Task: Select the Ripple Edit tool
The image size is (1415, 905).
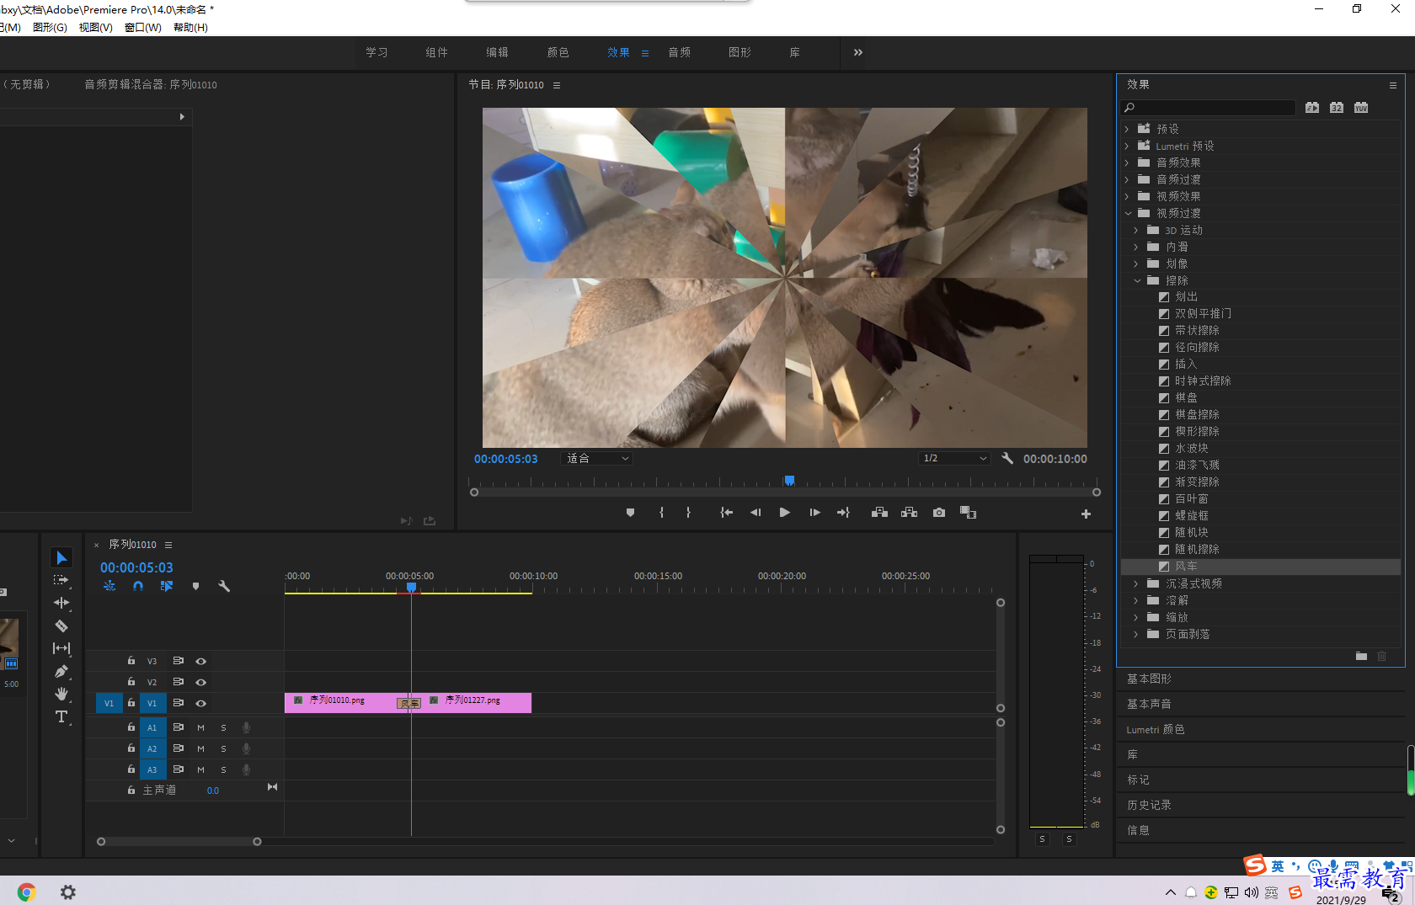Action: (61, 603)
